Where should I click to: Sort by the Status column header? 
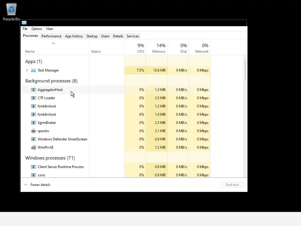107,48
